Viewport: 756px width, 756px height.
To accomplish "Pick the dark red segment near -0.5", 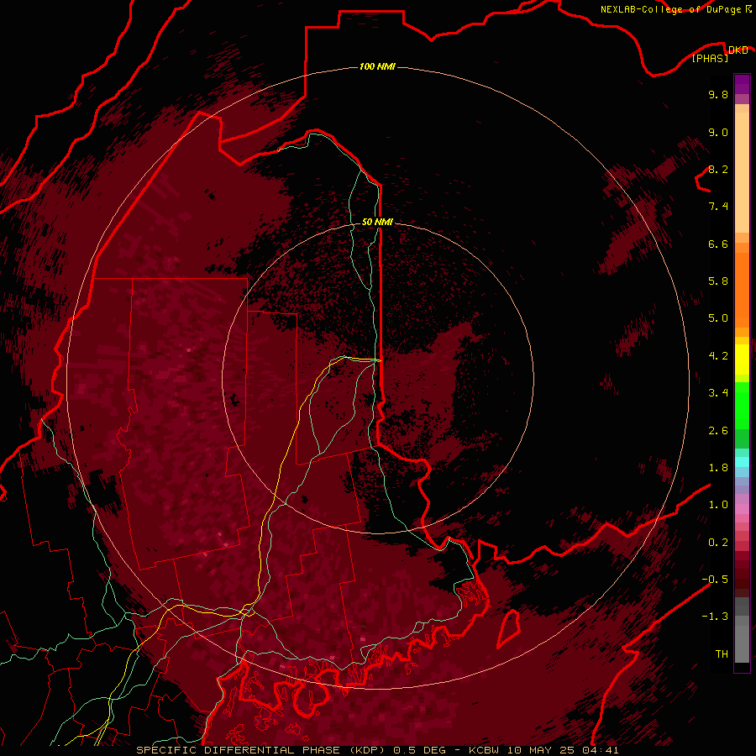I will (742, 579).
